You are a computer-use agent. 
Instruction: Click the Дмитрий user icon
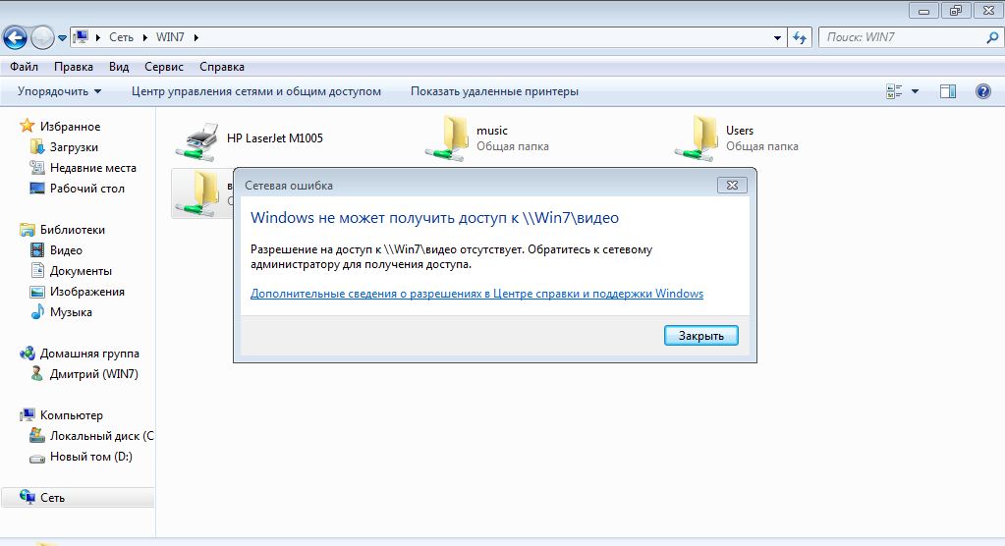pos(37,373)
